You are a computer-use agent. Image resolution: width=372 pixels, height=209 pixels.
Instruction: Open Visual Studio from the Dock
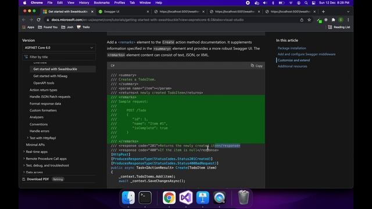[x=186, y=197]
